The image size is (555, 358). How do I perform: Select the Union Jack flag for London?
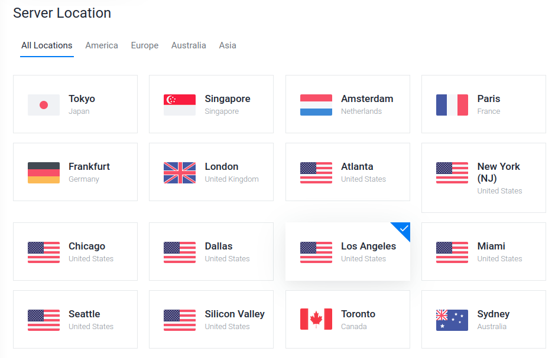180,173
